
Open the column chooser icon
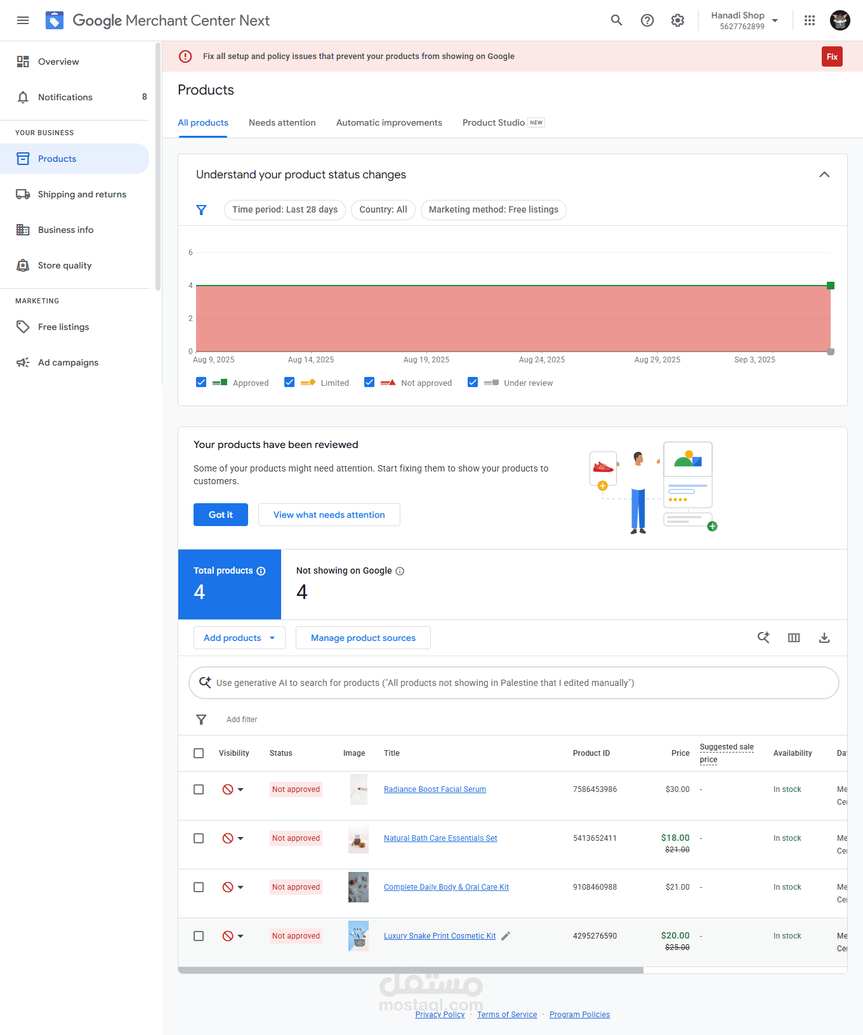(794, 638)
